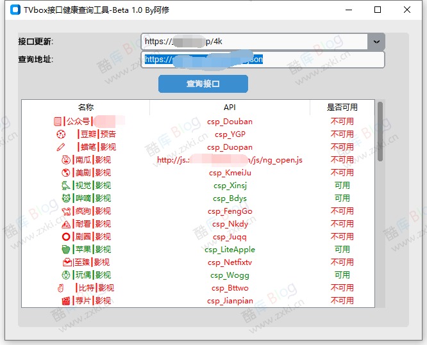The width and height of the screenshot is (427, 345).
Task: Click the clapperboard icon beside 荐片|影视
Action: pyautogui.click(x=66, y=301)
